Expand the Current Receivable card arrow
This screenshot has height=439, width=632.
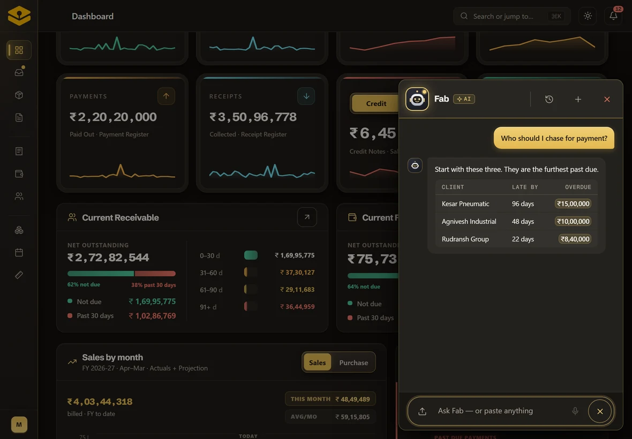click(x=307, y=217)
